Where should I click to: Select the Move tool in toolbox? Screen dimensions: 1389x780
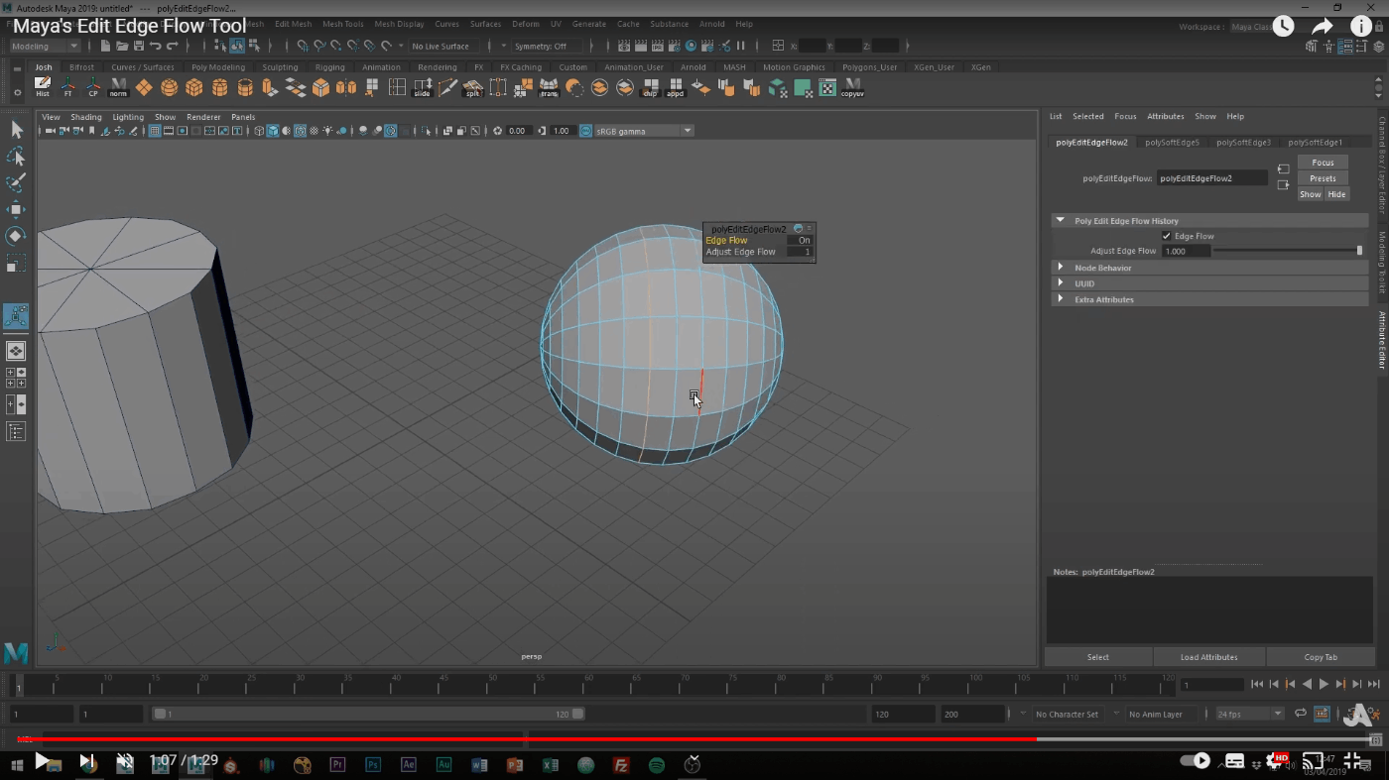coord(16,210)
